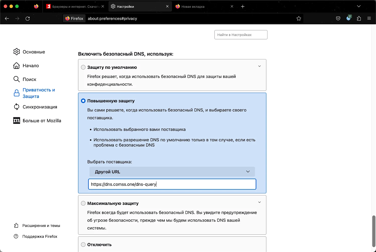Image resolution: width=376 pixels, height=252 pixels.
Task: Open a new tab with plus icon
Action: point(243,7)
